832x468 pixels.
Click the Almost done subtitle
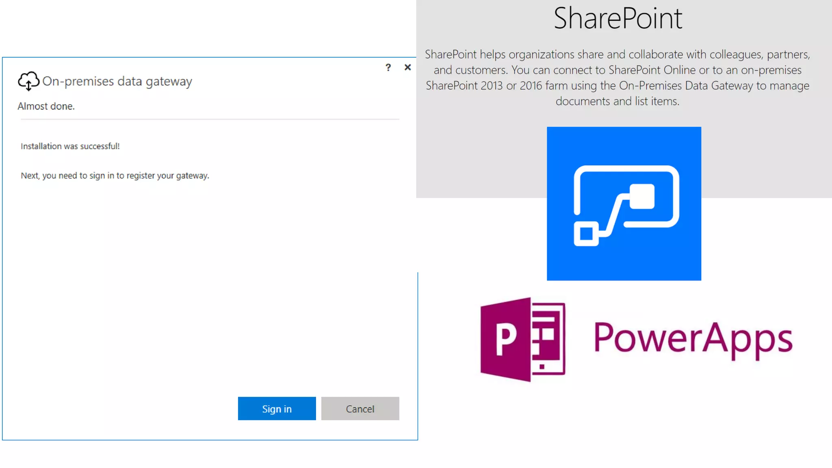point(46,106)
